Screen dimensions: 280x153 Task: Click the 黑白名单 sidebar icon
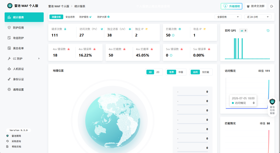click(x=9, y=48)
